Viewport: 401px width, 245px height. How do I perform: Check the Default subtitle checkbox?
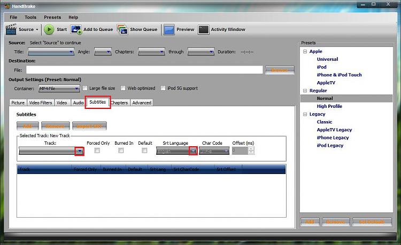(x=144, y=151)
